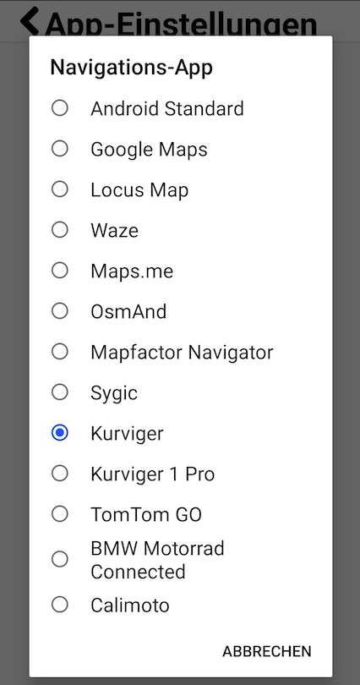
Task: Choose TomTom GO from the list
Action: pos(60,514)
